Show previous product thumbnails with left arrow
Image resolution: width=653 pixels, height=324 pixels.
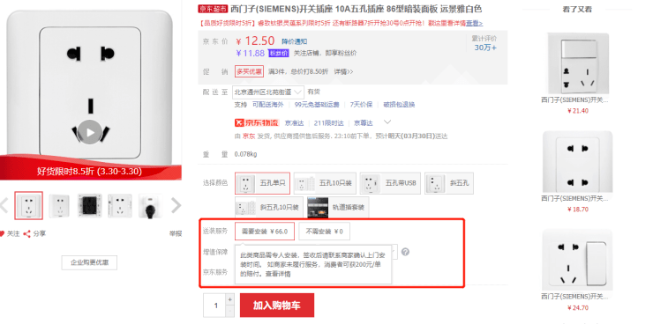[4, 205]
